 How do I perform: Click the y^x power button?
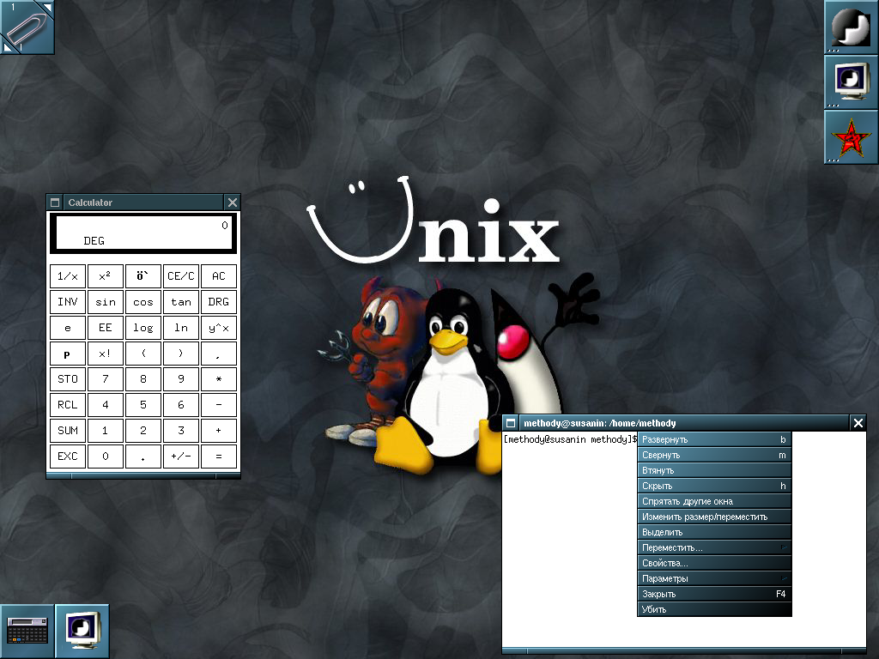tap(218, 327)
